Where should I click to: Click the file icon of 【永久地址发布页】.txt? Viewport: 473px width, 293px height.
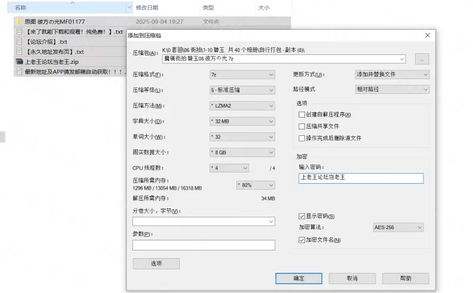(20, 51)
